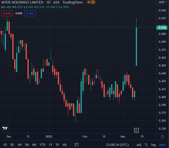Select the 1M time range
169x148 pixels.
tap(19, 145)
